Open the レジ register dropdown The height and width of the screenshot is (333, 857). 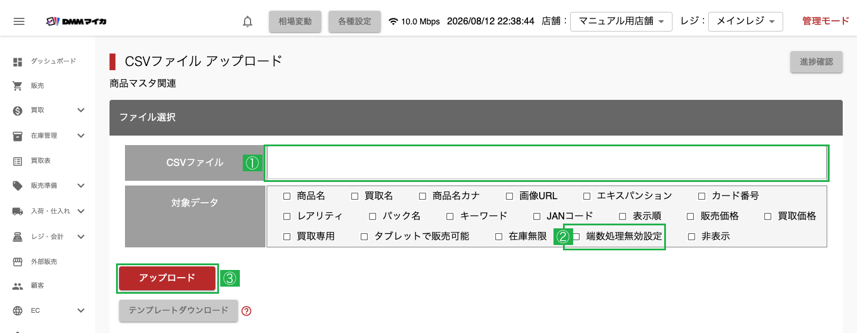pyautogui.click(x=746, y=21)
